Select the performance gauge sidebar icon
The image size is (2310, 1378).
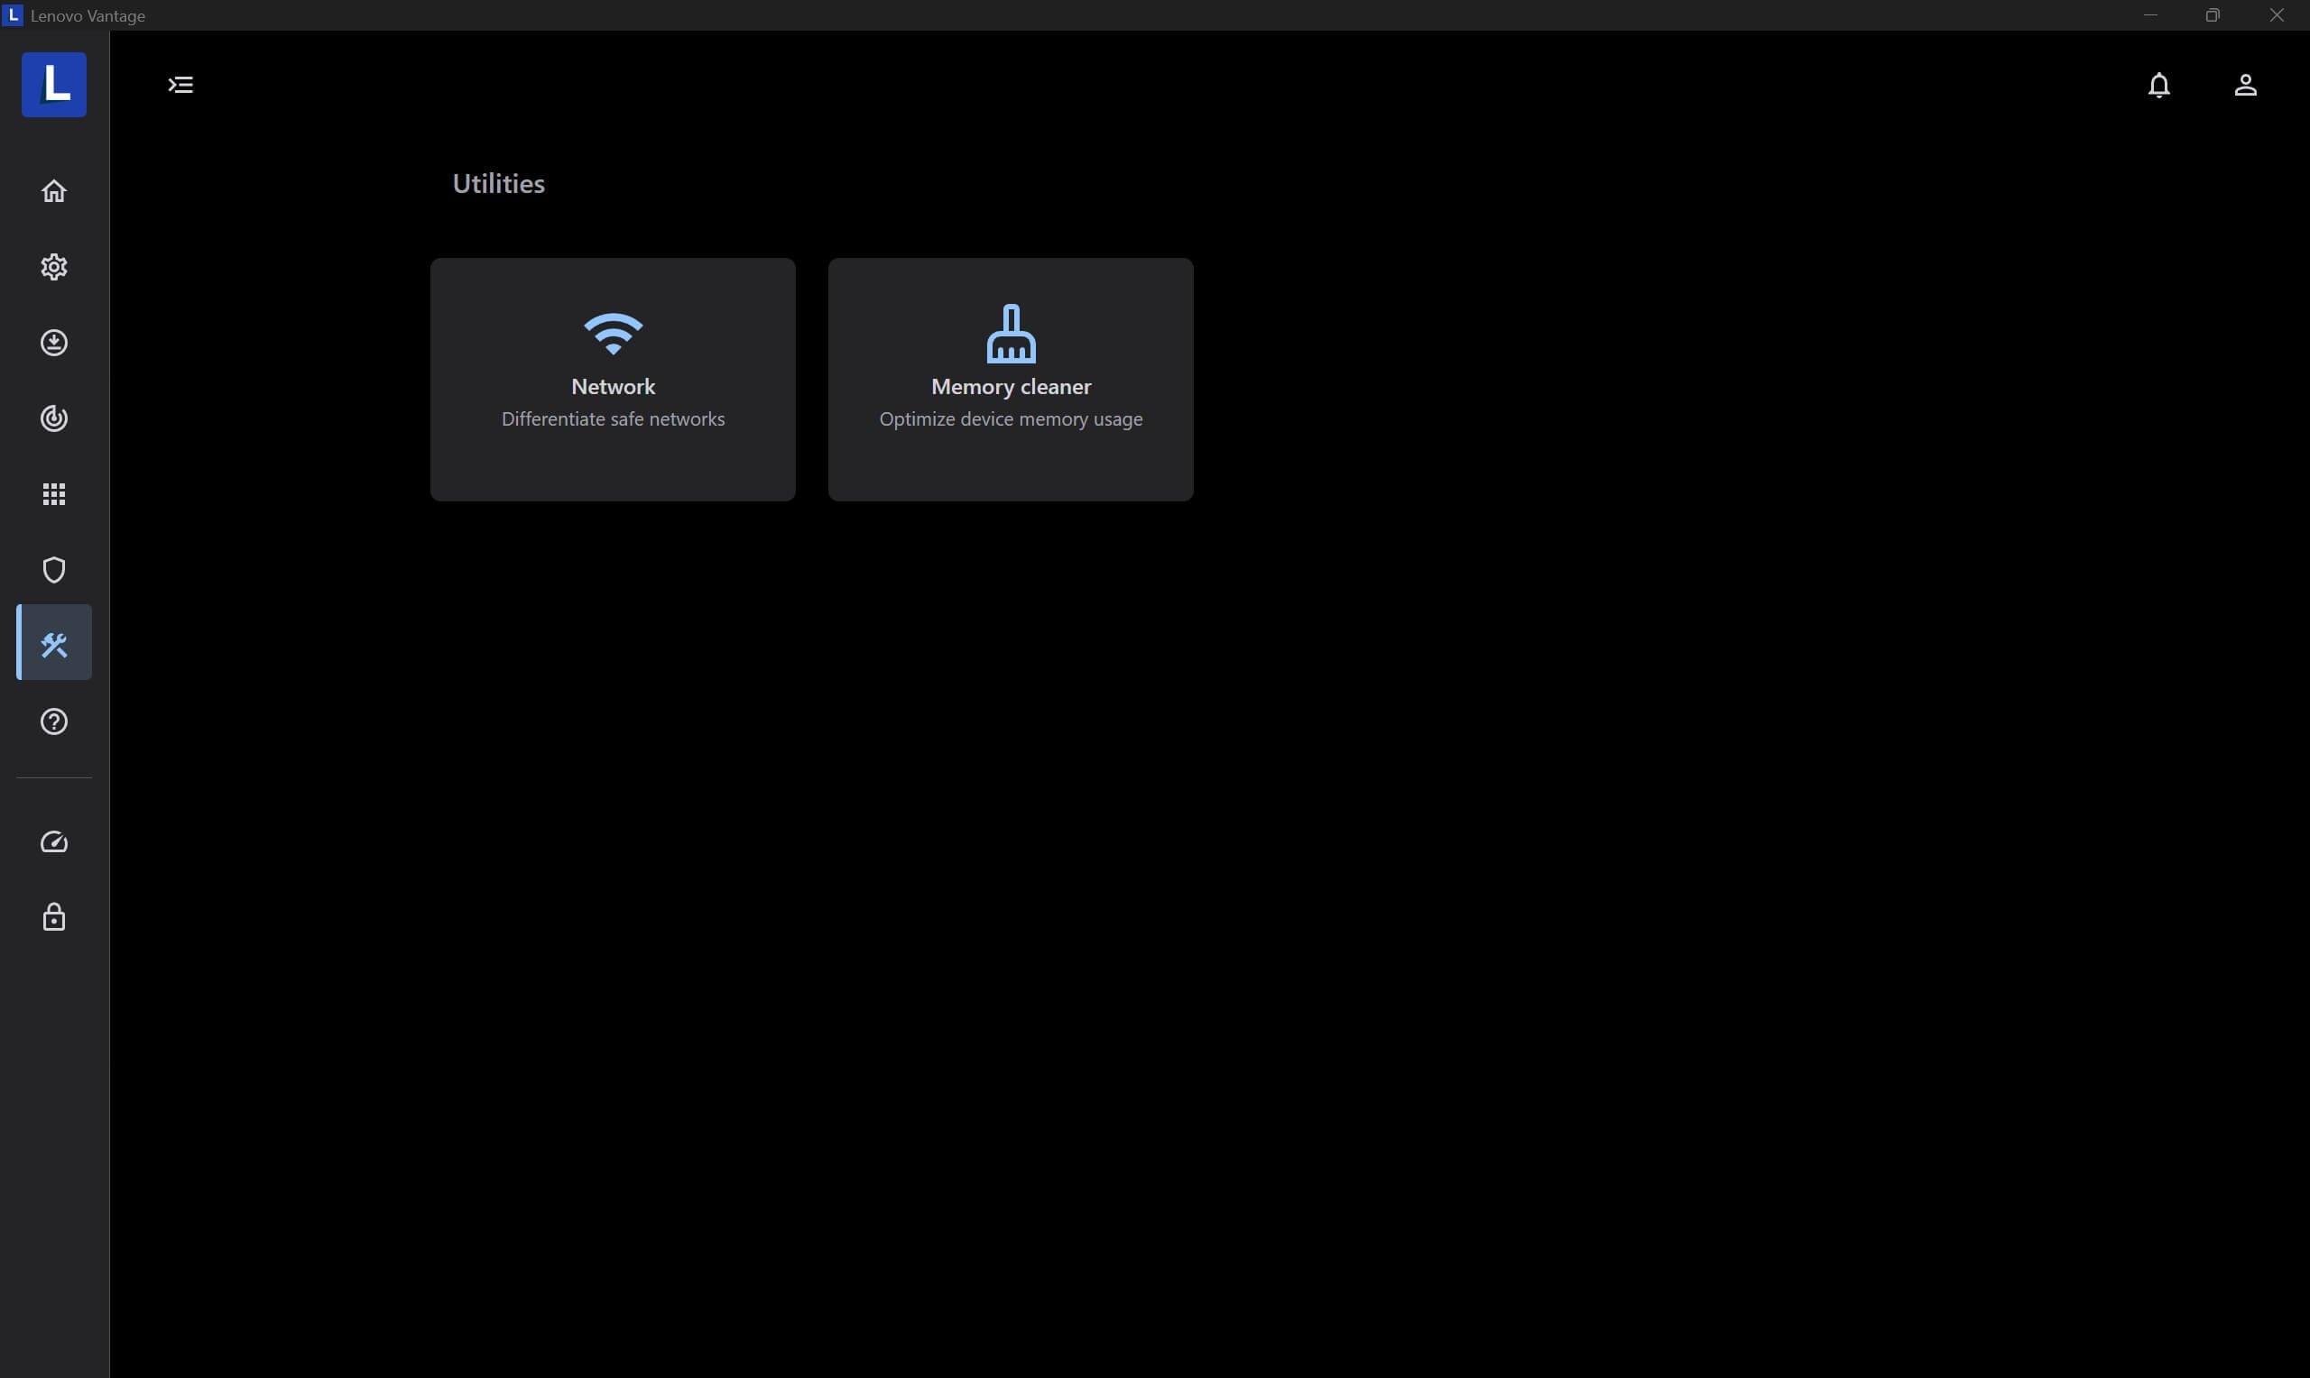pos(54,842)
